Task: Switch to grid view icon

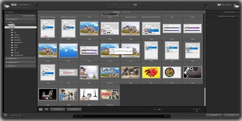Action: point(41,110)
